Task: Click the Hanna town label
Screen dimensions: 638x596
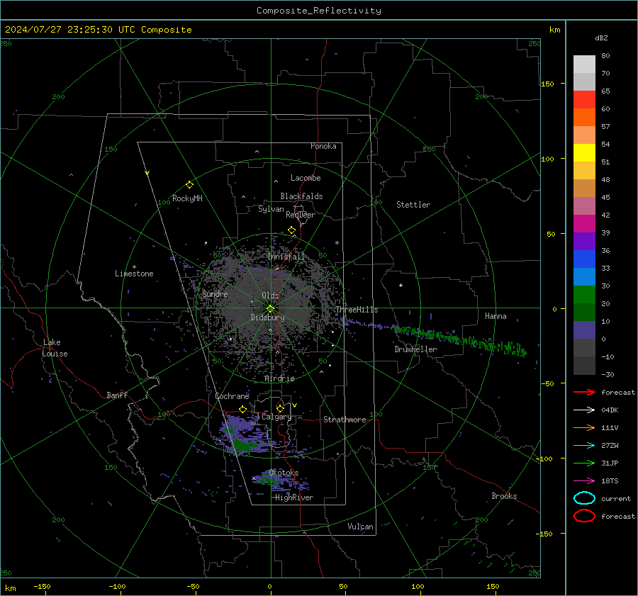Action: pos(496,316)
